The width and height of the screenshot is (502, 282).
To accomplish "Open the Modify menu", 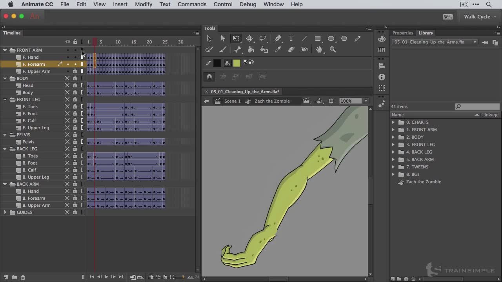I will [x=144, y=4].
